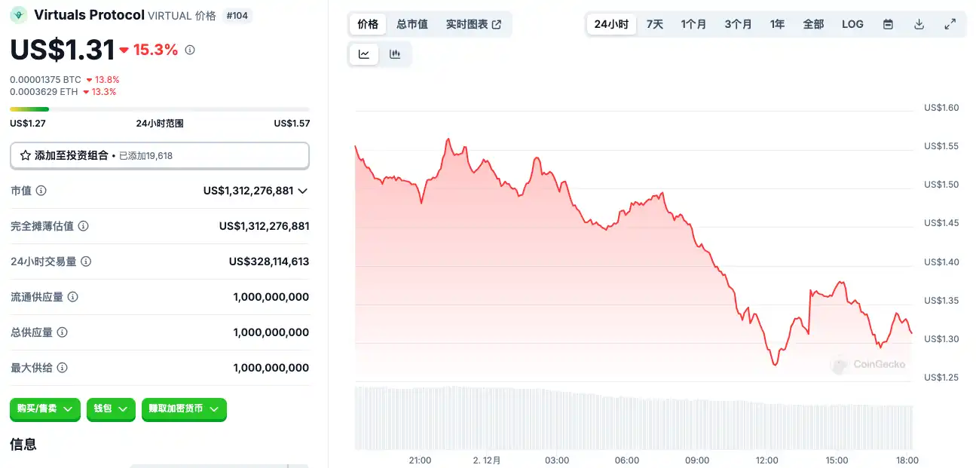Click 添加至投资组合 button
Screen dimensions: 976x468
coord(160,155)
